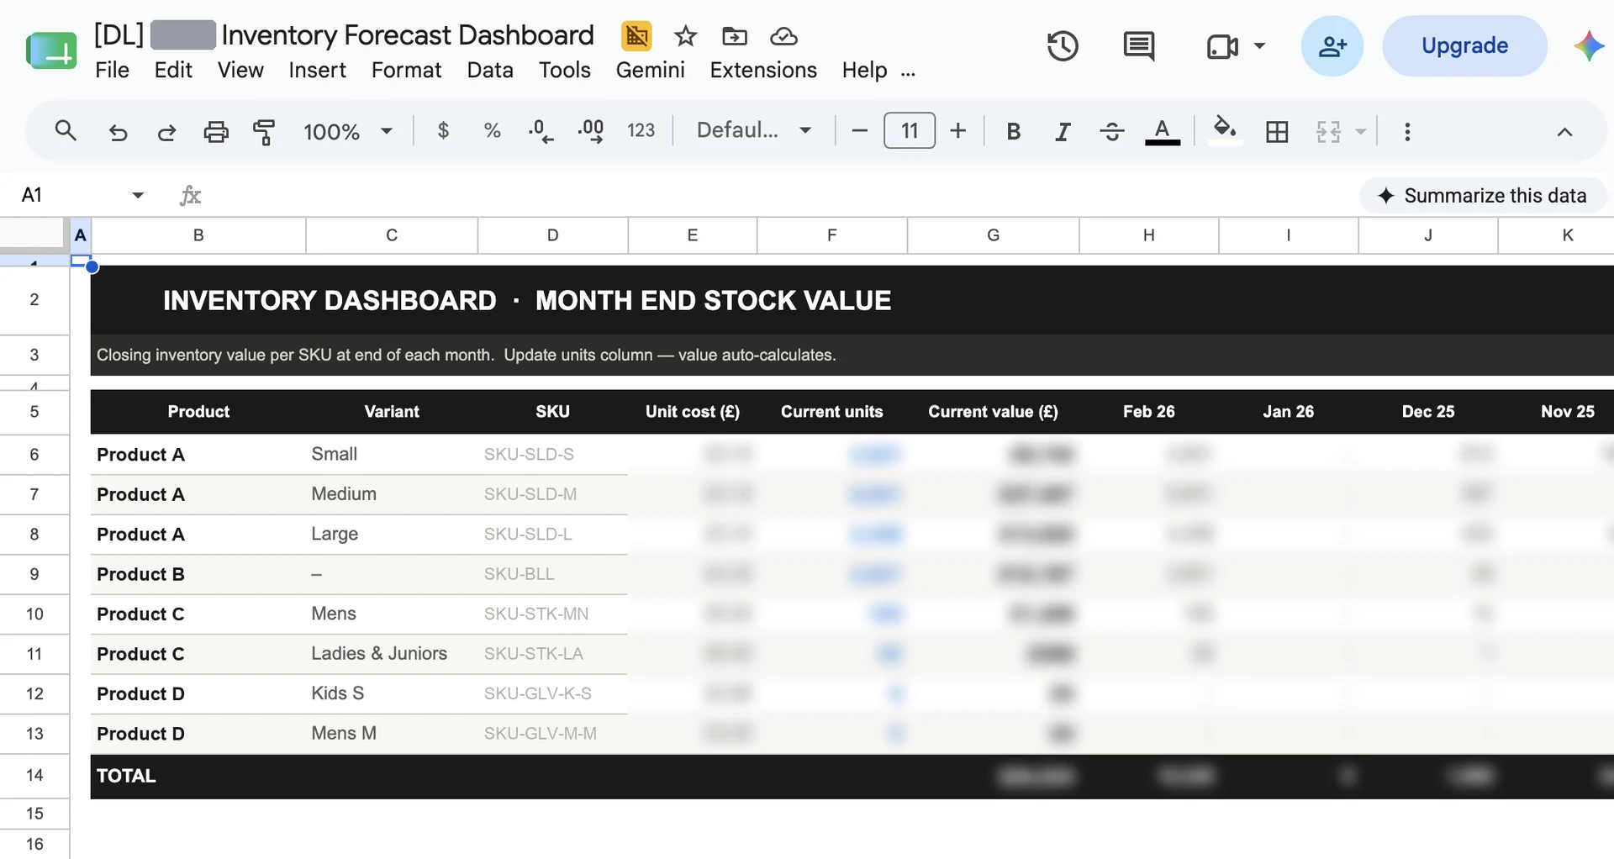Toggle strikethrough formatting

1111,131
